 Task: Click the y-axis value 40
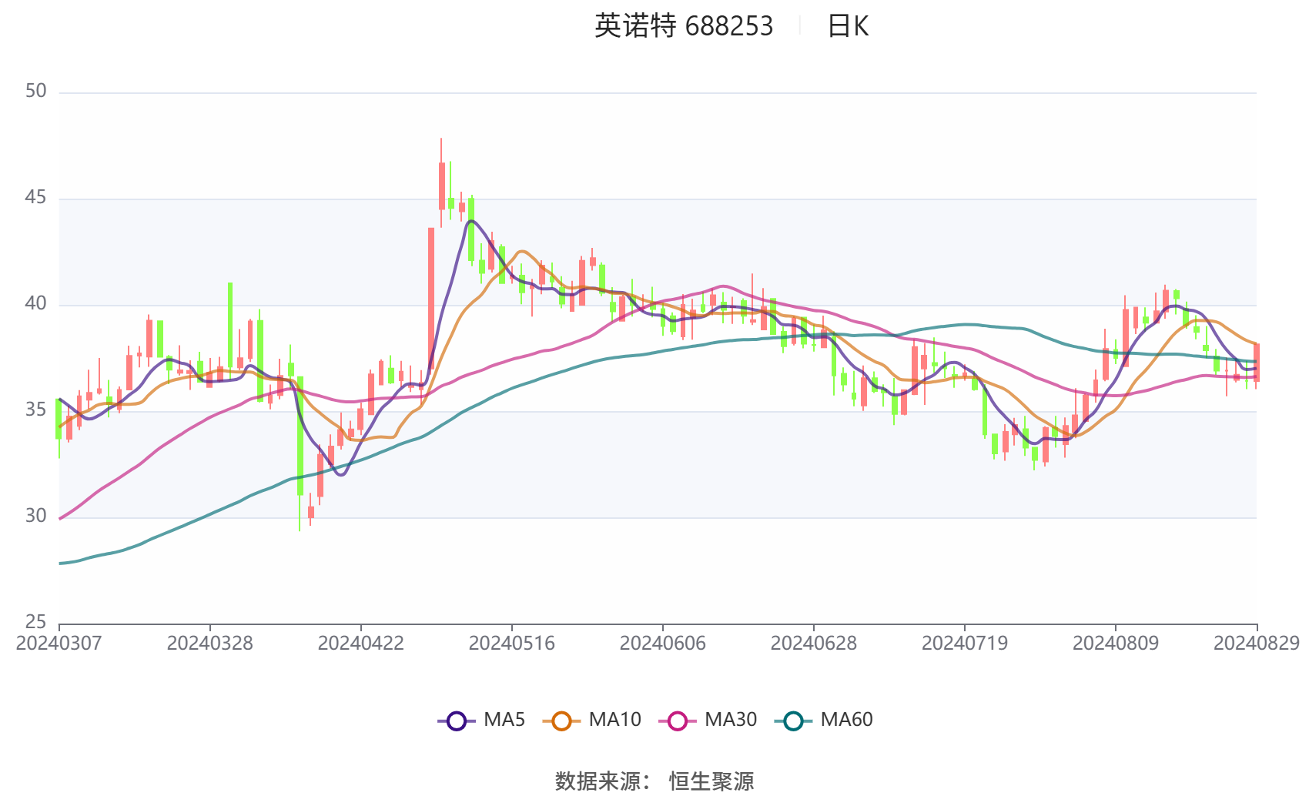(35, 304)
